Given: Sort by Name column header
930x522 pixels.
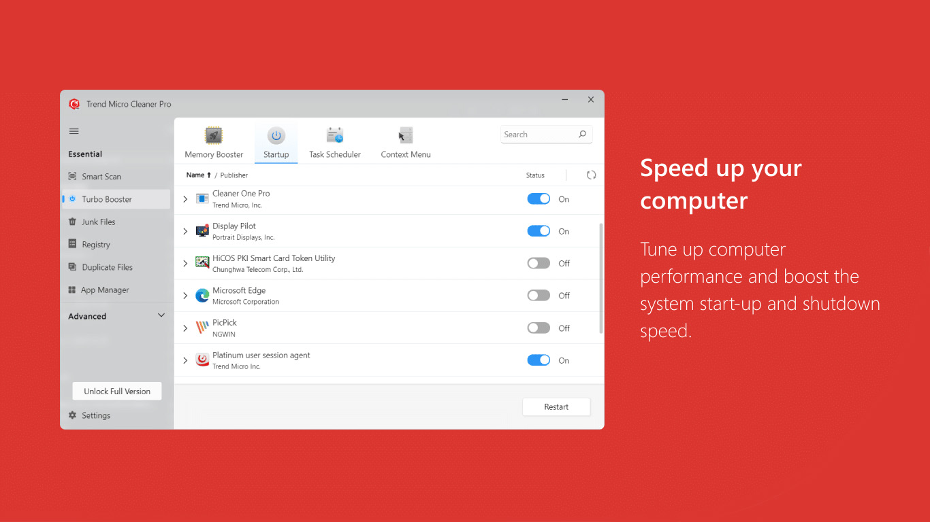Looking at the screenshot, I should (195, 175).
